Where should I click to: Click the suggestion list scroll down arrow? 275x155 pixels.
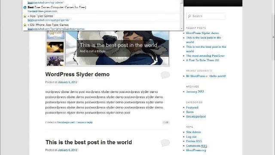click(x=182, y=29)
